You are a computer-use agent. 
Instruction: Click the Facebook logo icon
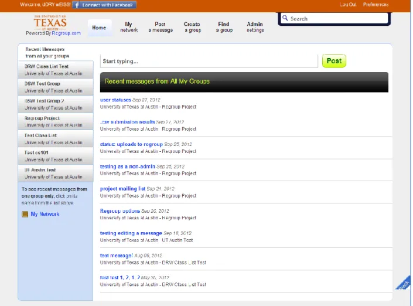[x=77, y=5]
